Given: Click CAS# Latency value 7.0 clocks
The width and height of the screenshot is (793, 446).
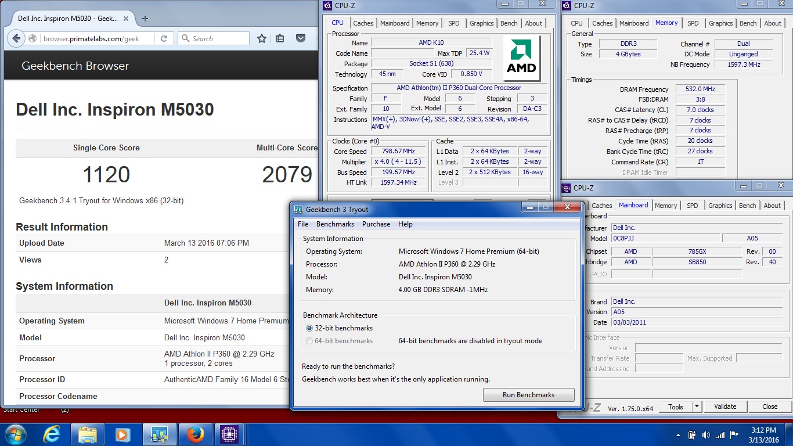Looking at the screenshot, I should 700,110.
